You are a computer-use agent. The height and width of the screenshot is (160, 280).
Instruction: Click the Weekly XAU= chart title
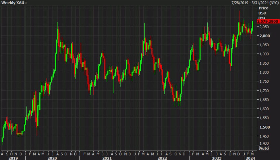[14, 3]
